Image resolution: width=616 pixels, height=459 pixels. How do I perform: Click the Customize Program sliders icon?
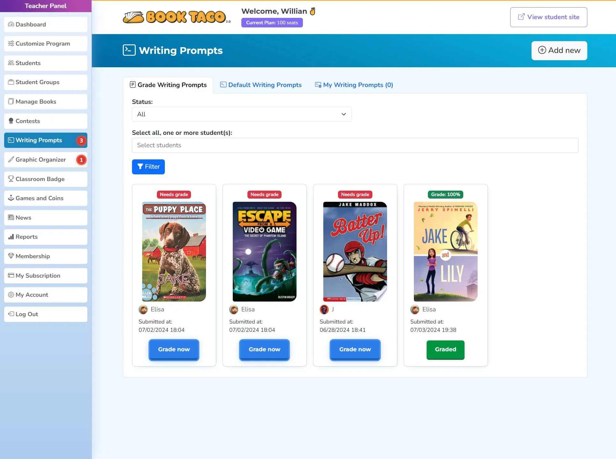(11, 44)
